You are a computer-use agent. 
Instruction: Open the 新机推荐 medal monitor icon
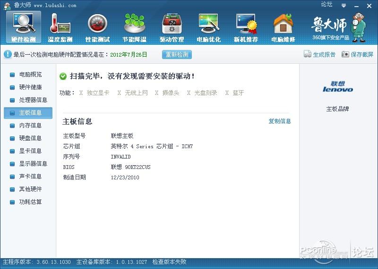coord(246,27)
